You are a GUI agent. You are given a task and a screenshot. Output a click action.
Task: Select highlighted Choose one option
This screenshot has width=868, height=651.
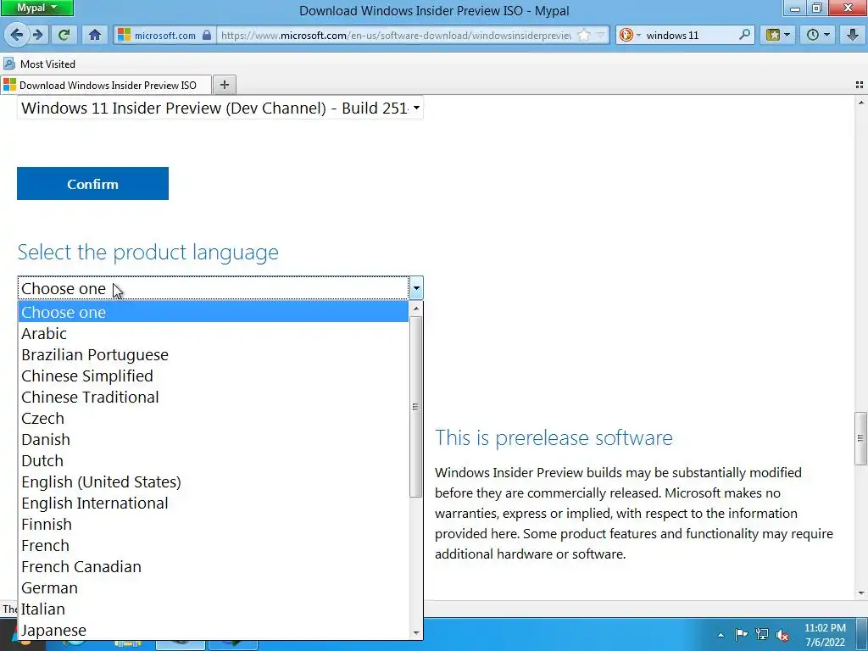pyautogui.click(x=213, y=312)
